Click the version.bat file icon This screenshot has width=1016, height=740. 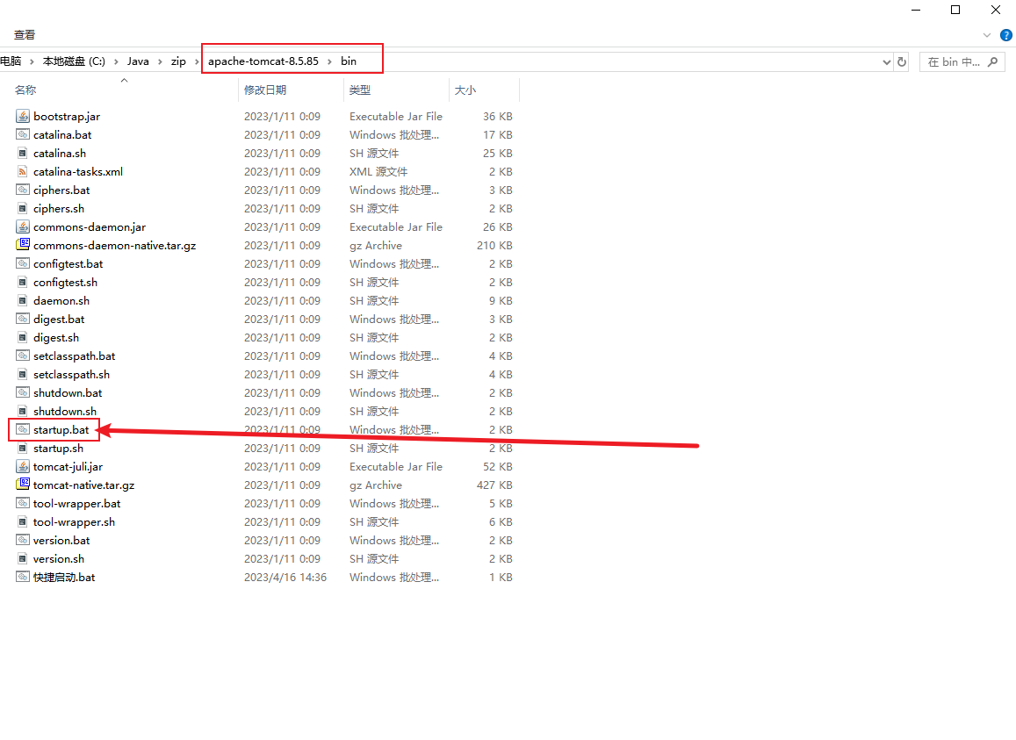point(23,541)
